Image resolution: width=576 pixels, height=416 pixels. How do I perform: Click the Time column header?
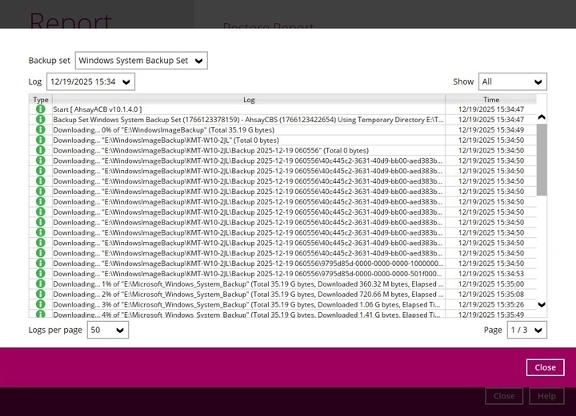[491, 99]
